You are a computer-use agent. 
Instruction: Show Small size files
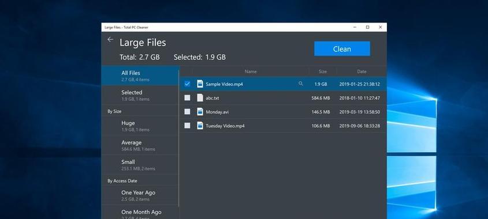point(140,165)
